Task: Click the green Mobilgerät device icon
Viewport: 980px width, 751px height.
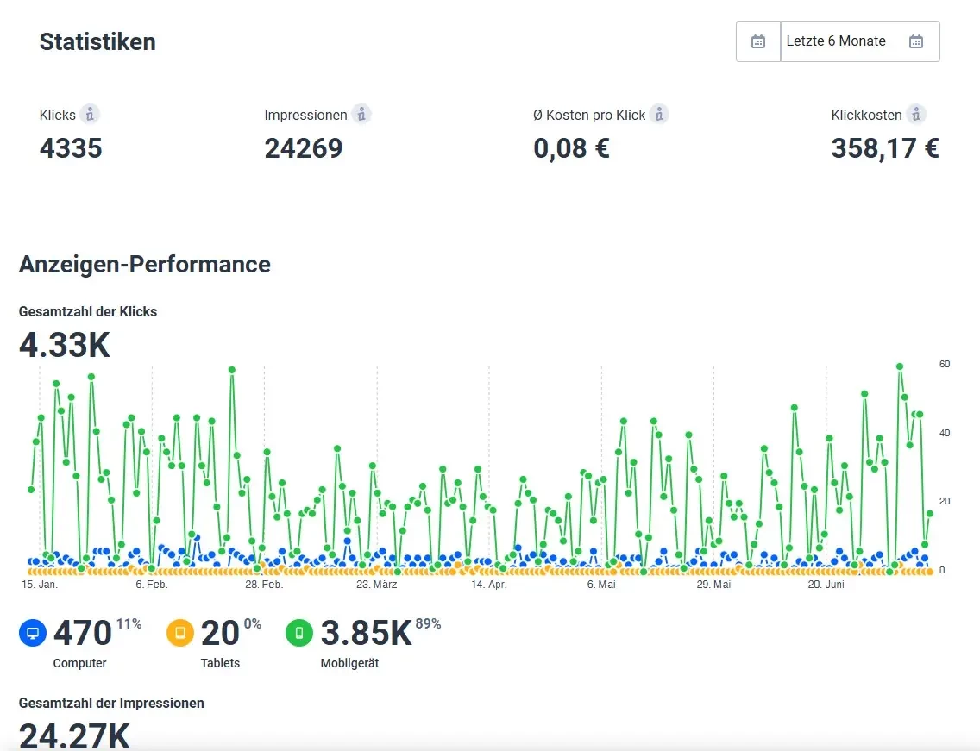Action: [x=299, y=634]
